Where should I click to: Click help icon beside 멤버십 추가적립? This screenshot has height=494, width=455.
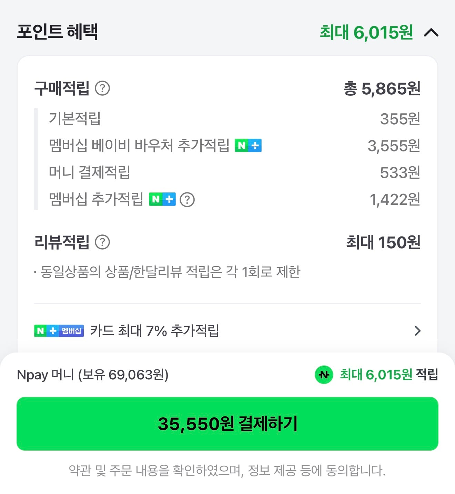187,199
